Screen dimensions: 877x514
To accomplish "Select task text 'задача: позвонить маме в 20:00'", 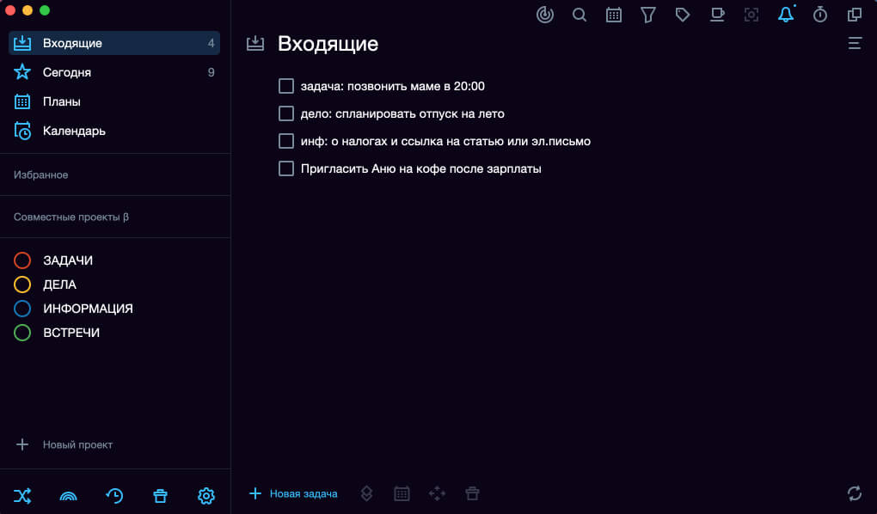I will [x=393, y=86].
